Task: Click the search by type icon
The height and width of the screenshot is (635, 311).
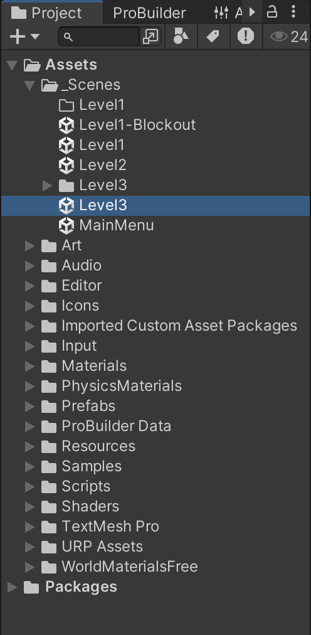Action: tap(181, 36)
